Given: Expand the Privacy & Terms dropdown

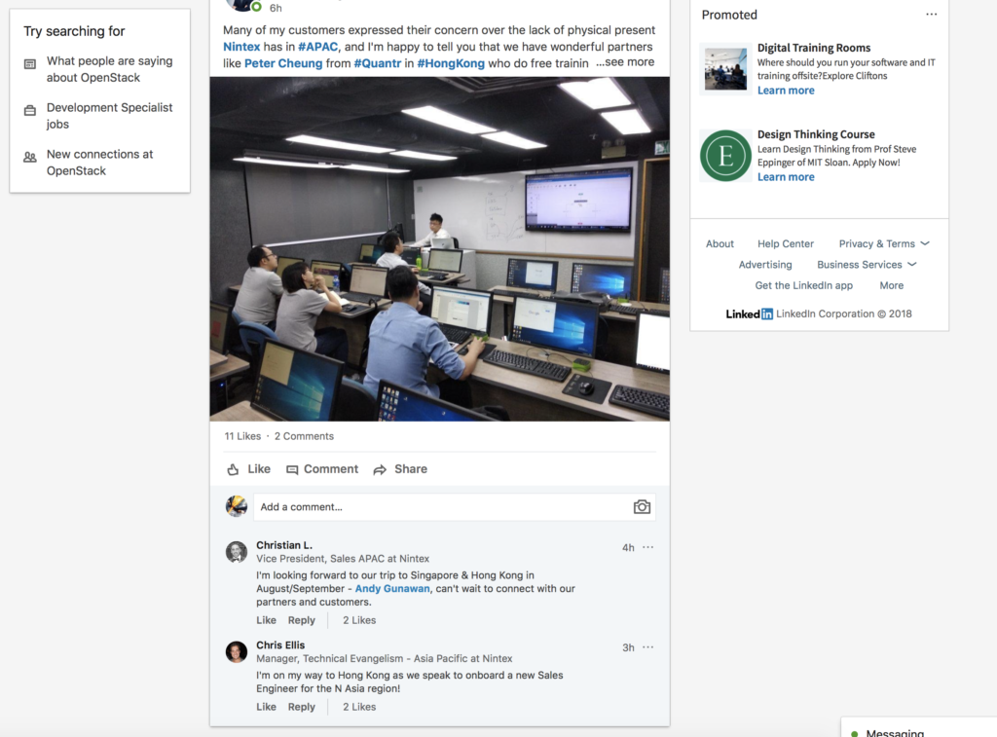Looking at the screenshot, I should 884,243.
